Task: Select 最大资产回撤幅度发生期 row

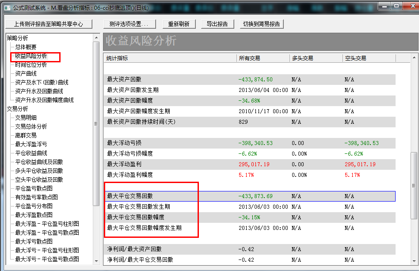Action: click(250, 111)
